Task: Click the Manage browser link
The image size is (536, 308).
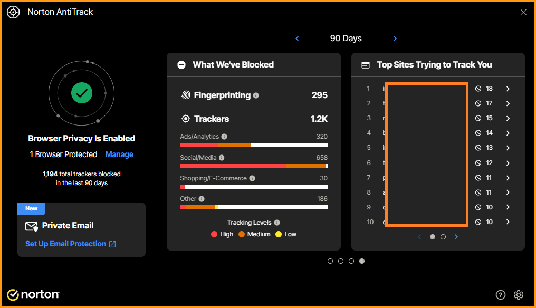Action: 119,155
